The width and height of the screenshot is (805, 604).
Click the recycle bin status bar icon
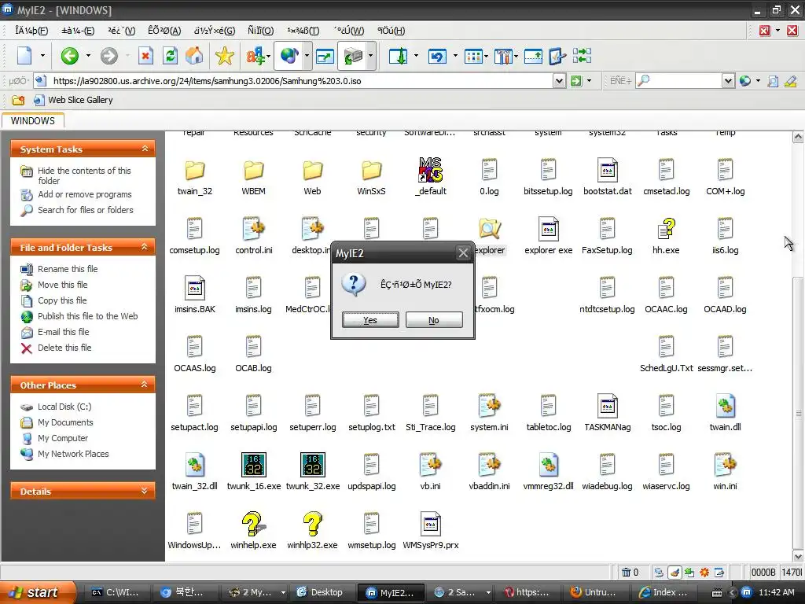tap(626, 573)
